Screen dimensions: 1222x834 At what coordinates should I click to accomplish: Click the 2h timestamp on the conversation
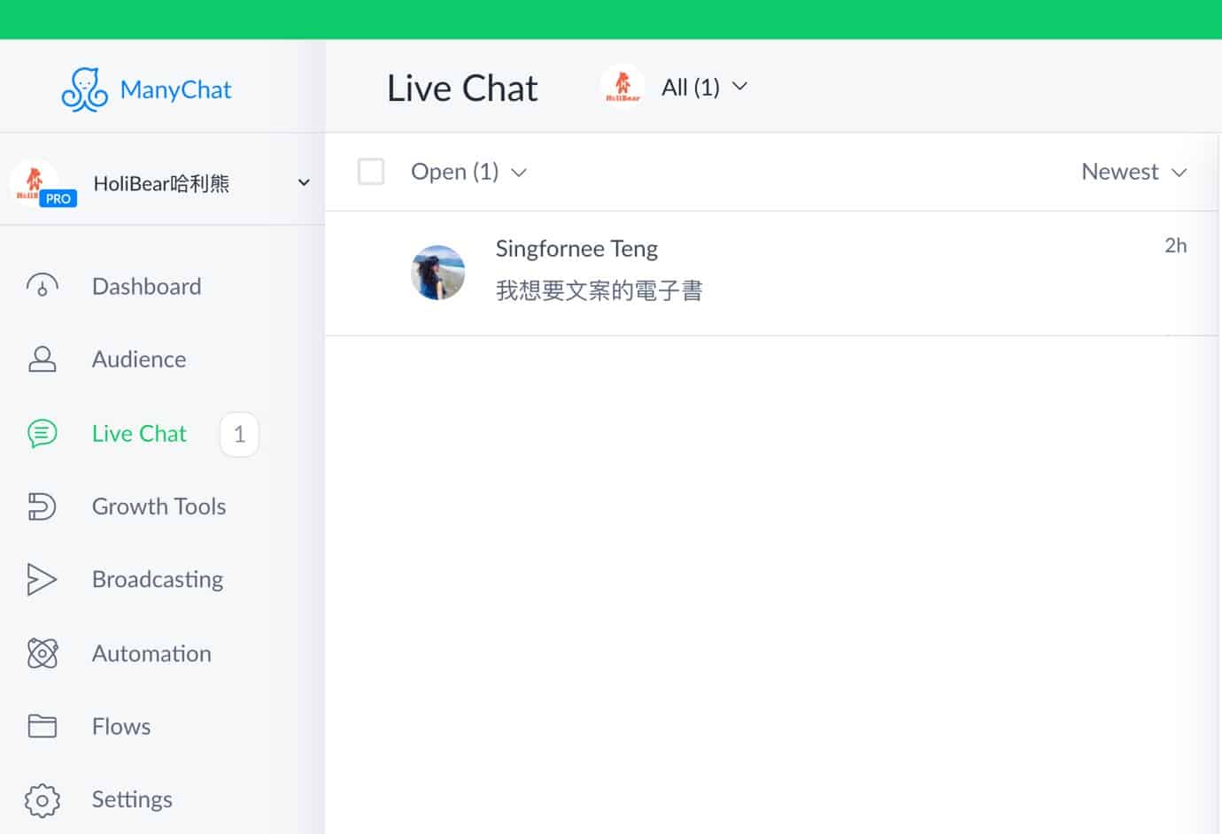coord(1175,245)
